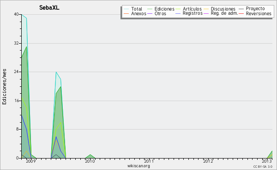Click the y-axis value 16
Viewport: 277px width, 170px height.
[x=16, y=101]
